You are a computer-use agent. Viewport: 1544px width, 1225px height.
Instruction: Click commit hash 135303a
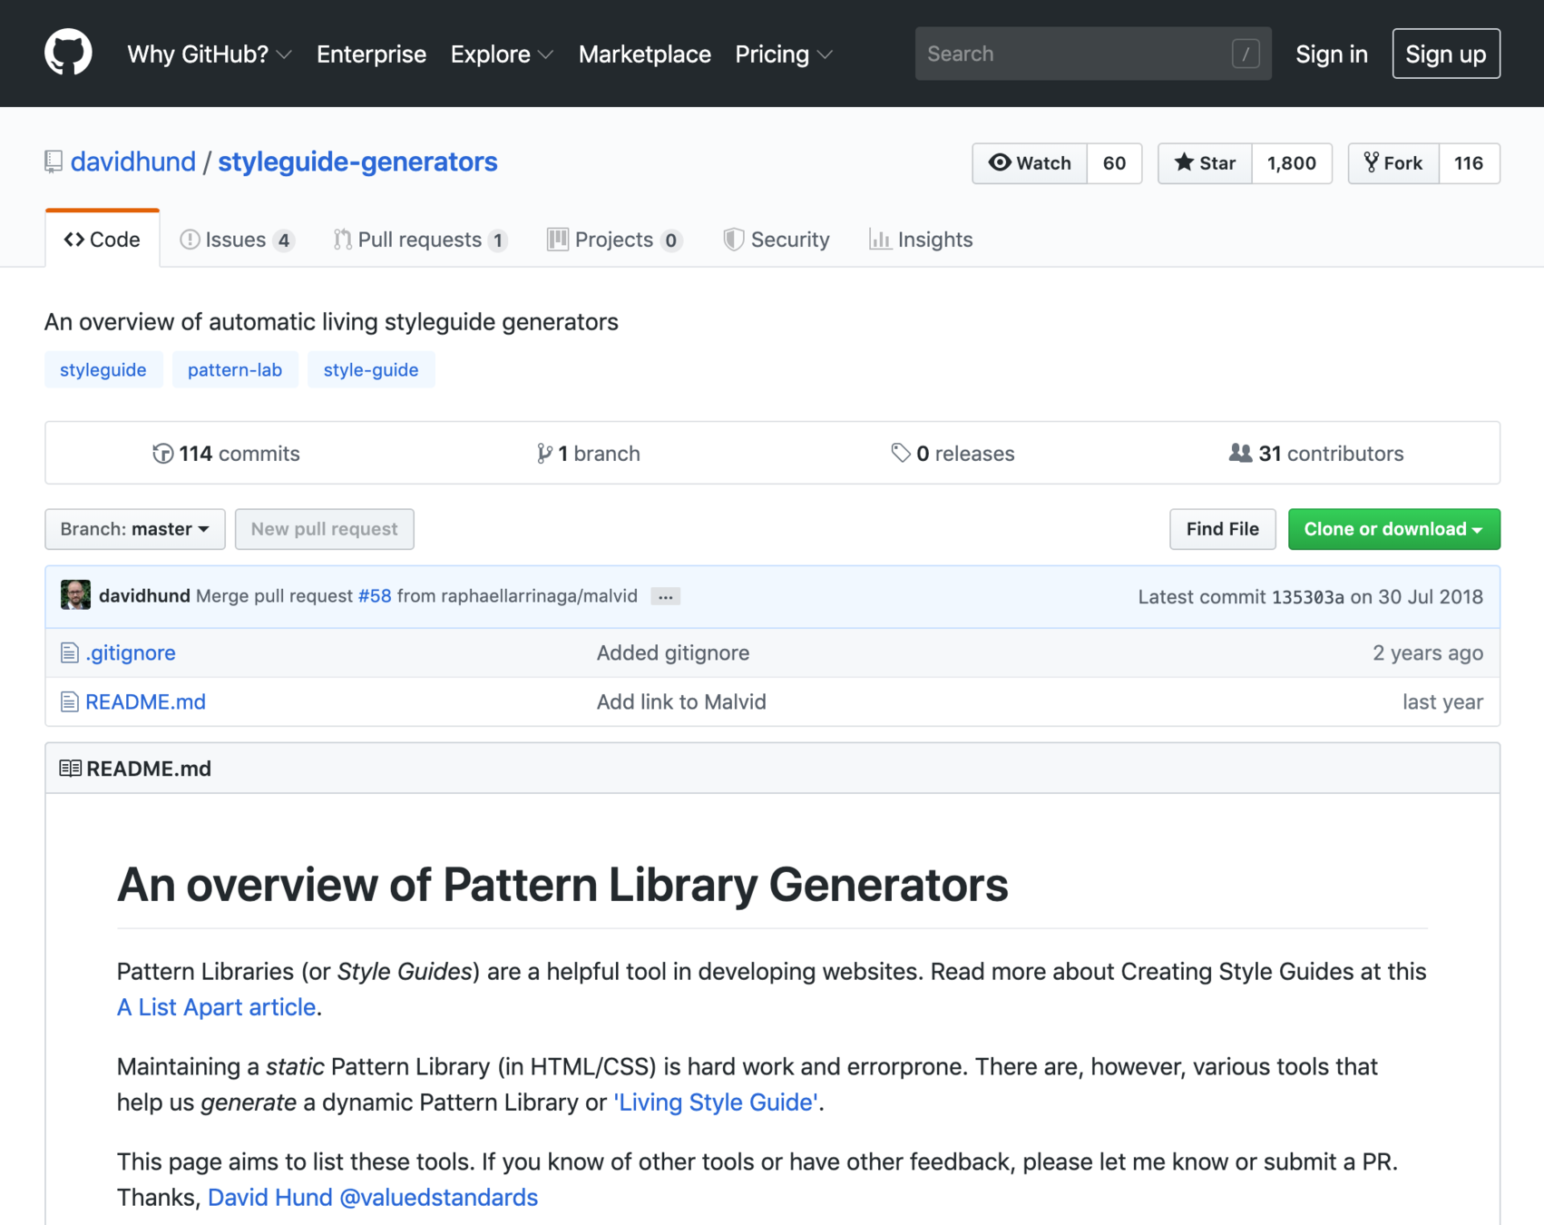(x=1308, y=597)
